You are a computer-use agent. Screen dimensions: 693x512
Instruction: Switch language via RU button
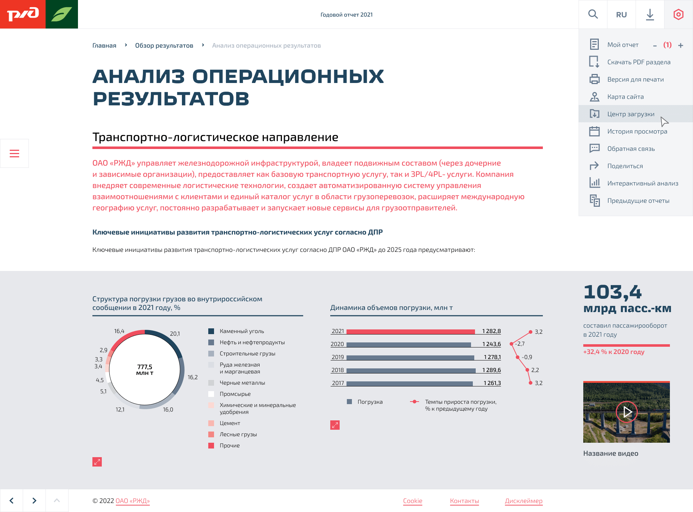(x=621, y=14)
